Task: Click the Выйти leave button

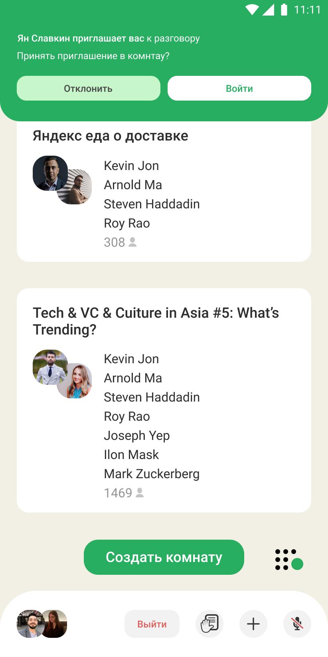Action: (x=152, y=624)
